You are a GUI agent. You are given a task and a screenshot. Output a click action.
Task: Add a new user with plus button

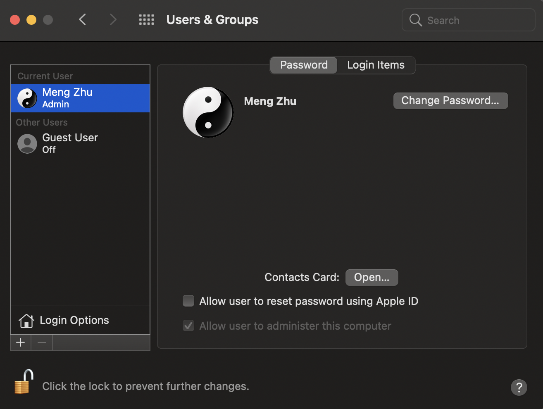21,342
